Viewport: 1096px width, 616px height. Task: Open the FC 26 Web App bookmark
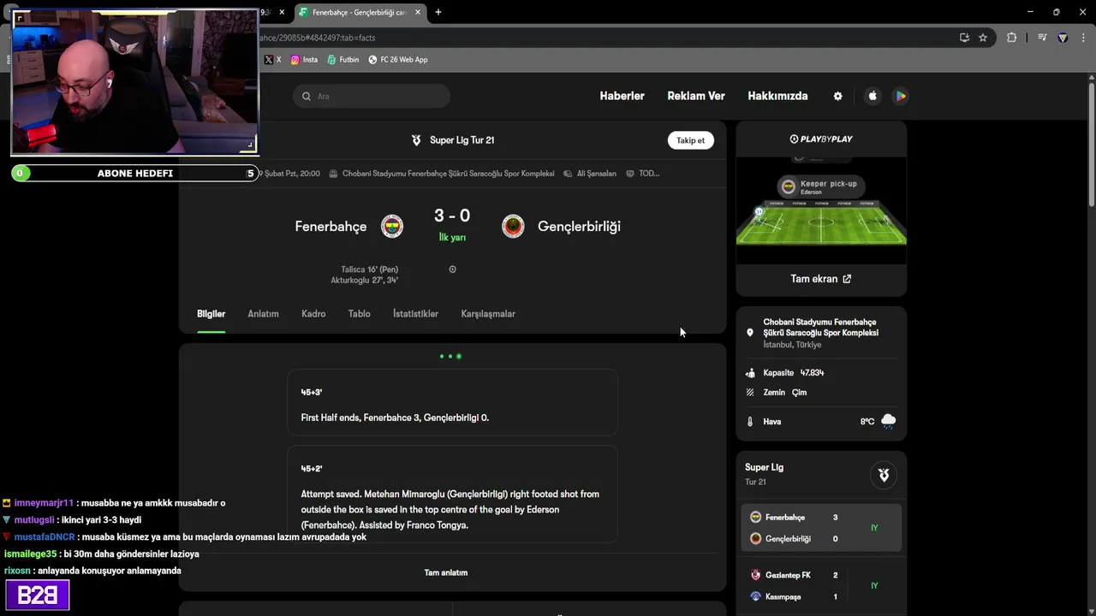[x=397, y=60]
